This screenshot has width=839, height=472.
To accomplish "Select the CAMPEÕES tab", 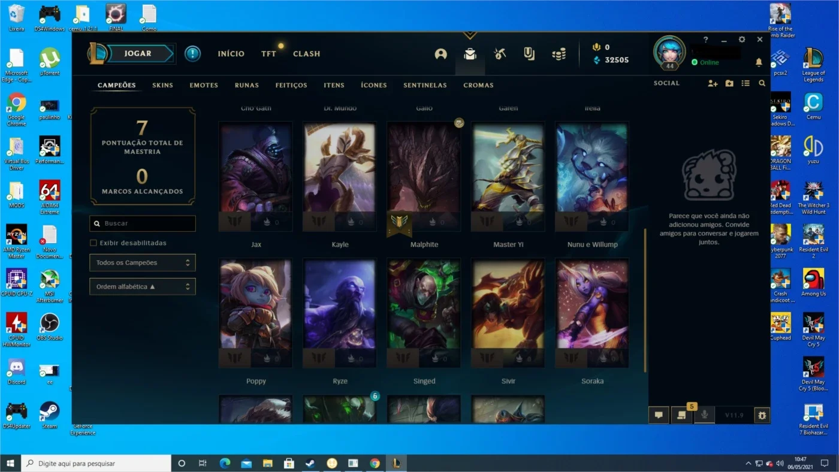I will (117, 85).
